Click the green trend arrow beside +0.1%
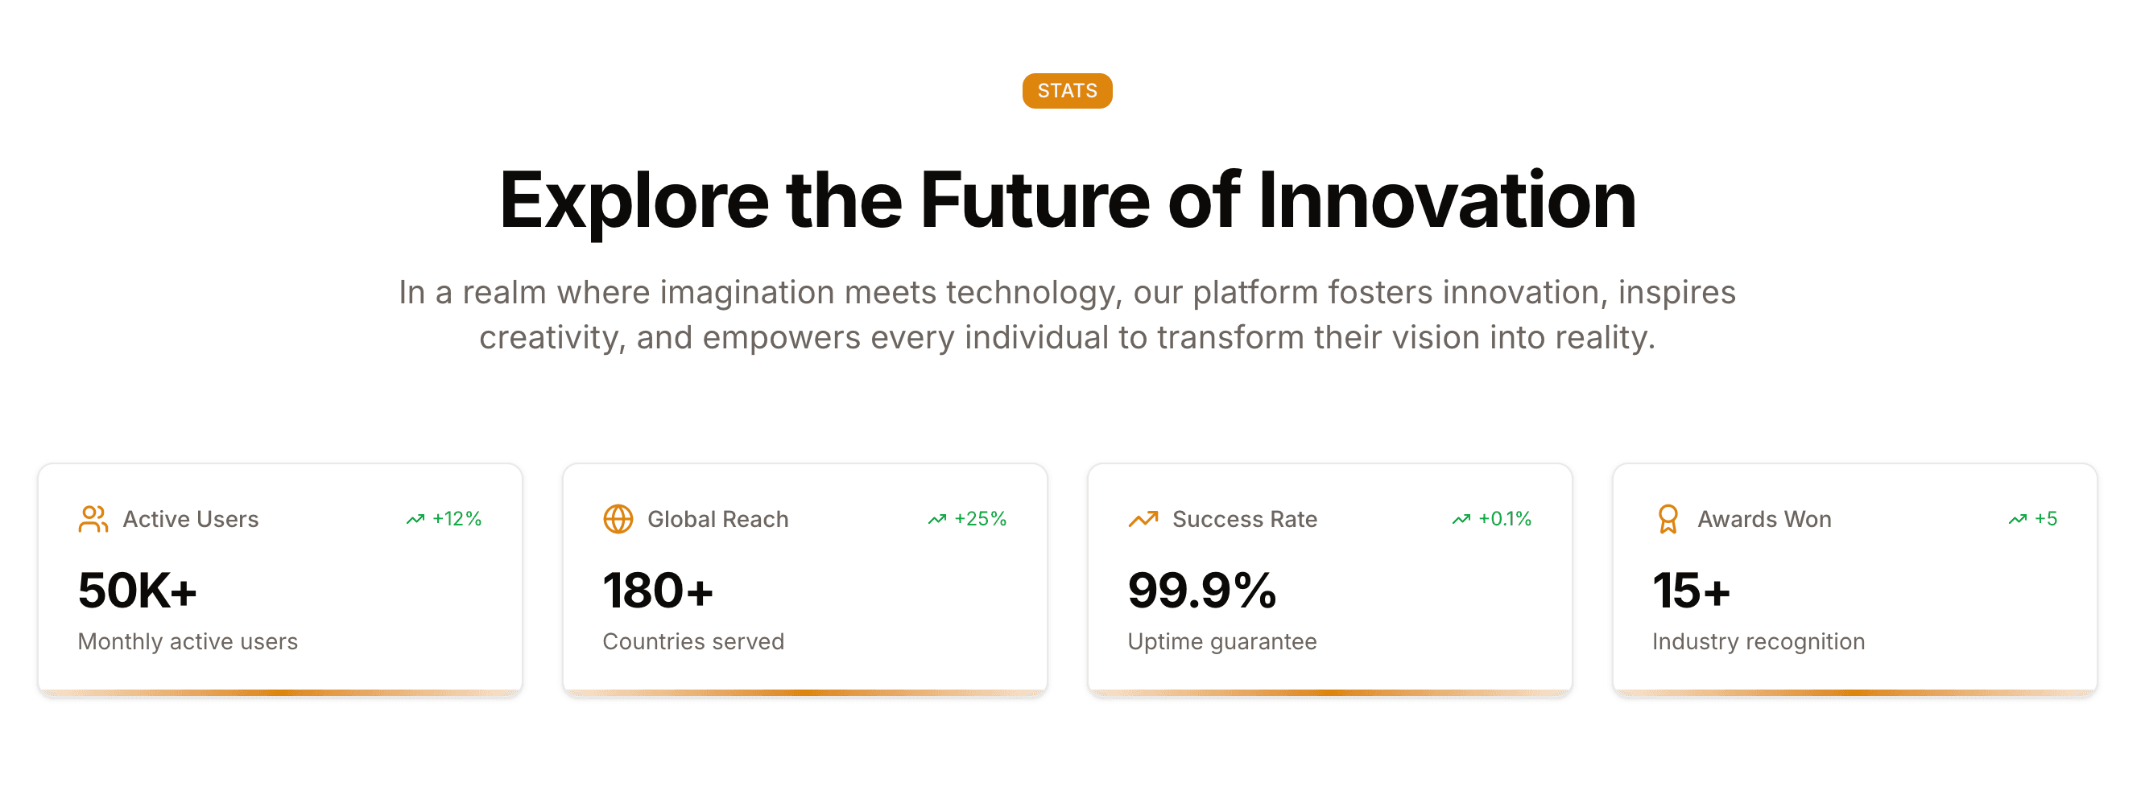Image resolution: width=2145 pixels, height=803 pixels. (x=1461, y=519)
